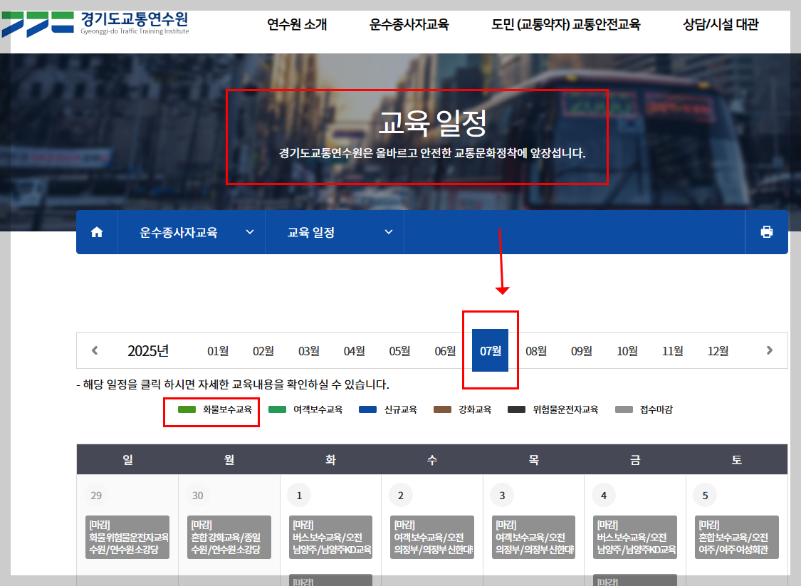Open the 여객보수교육/오전 event on day 2
The width and height of the screenshot is (801, 586).
(432, 537)
